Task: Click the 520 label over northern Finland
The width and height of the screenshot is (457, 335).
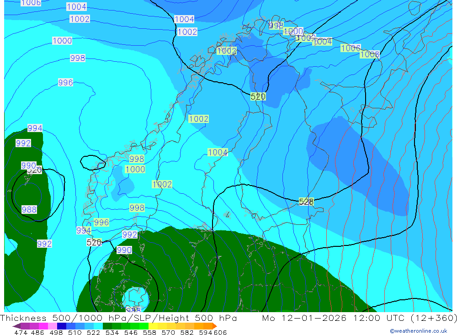Action: pos(258,96)
